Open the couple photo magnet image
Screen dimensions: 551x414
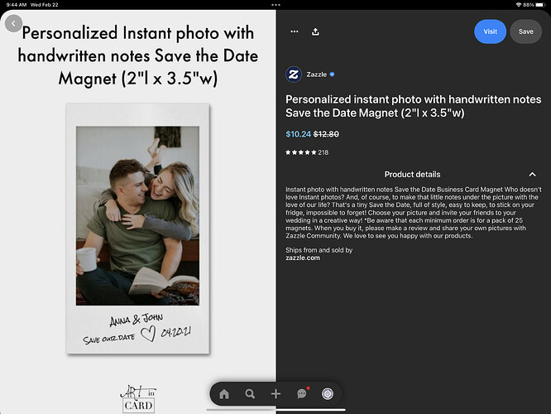137,229
